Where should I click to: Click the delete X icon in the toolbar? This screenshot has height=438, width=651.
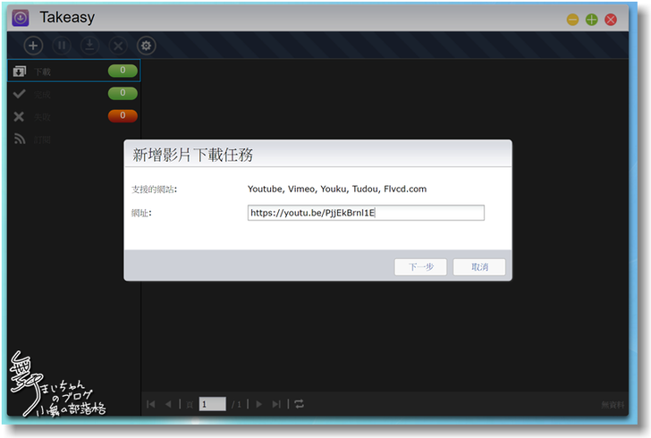[118, 46]
